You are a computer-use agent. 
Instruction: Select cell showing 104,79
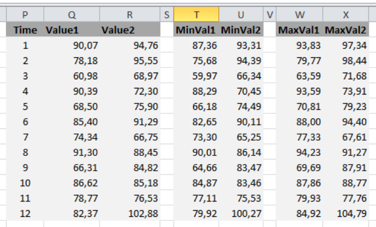tap(346, 213)
